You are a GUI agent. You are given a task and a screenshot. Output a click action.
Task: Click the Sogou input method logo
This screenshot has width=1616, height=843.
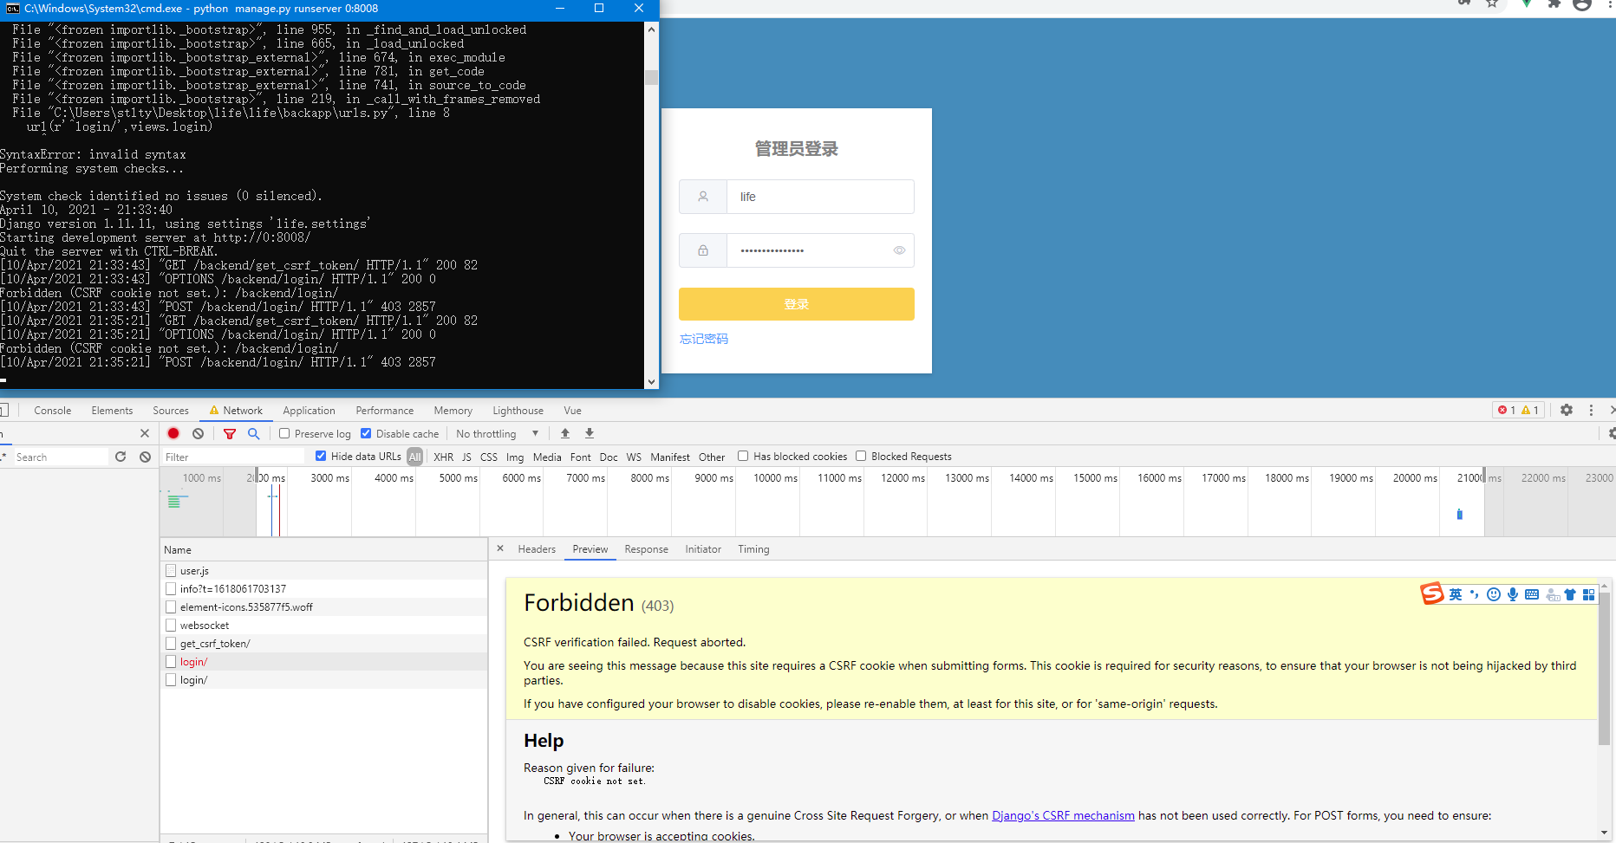point(1431,593)
